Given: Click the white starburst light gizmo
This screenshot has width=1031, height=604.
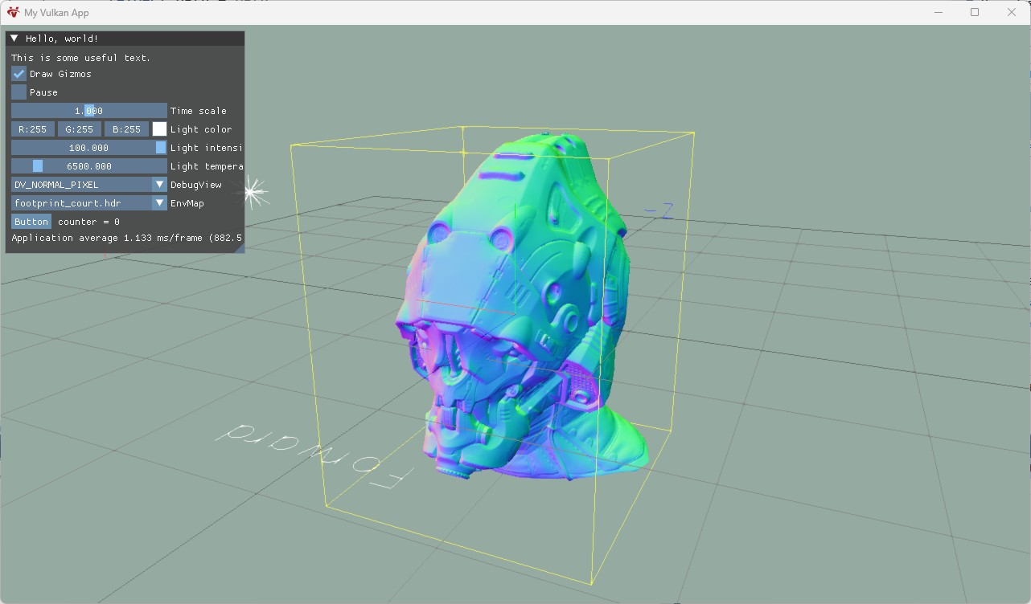Looking at the screenshot, I should [254, 192].
